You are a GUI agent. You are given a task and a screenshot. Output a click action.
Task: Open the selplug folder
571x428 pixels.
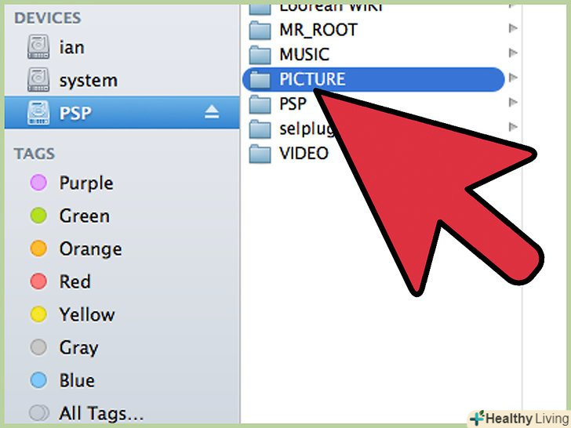(291, 129)
